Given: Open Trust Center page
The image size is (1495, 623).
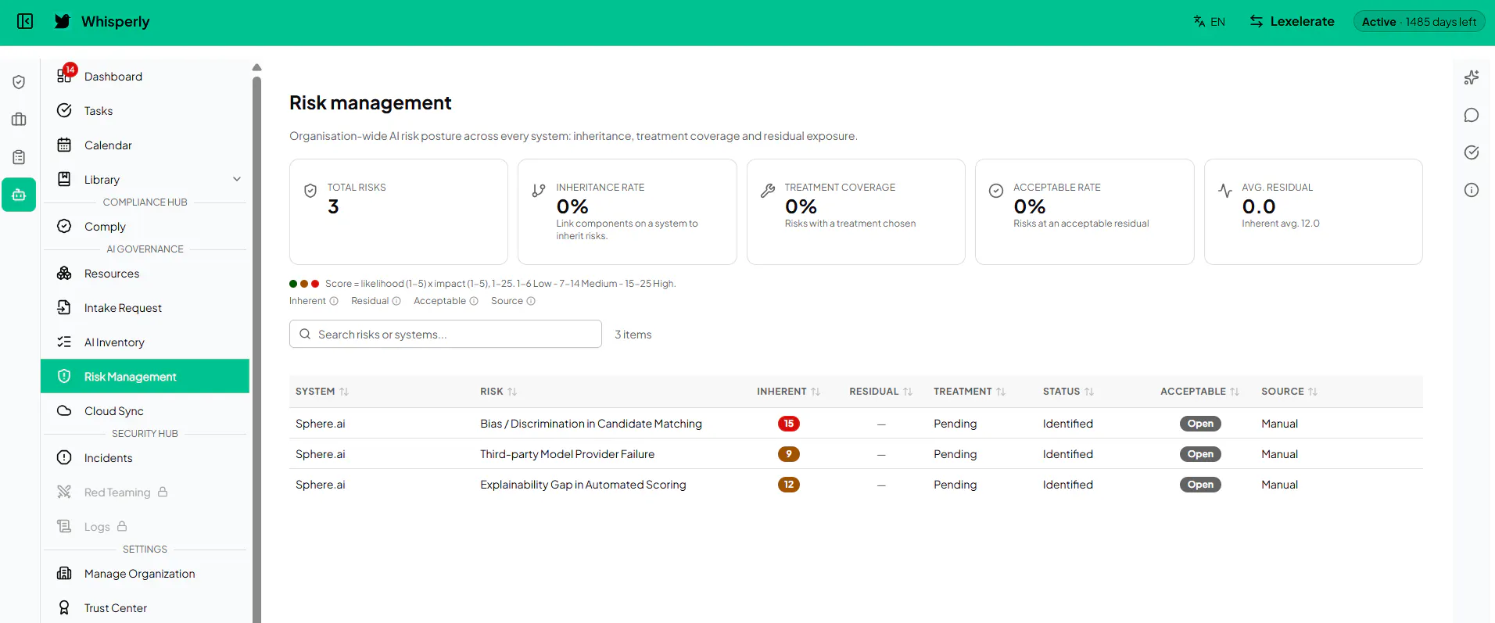Looking at the screenshot, I should click(145, 608).
